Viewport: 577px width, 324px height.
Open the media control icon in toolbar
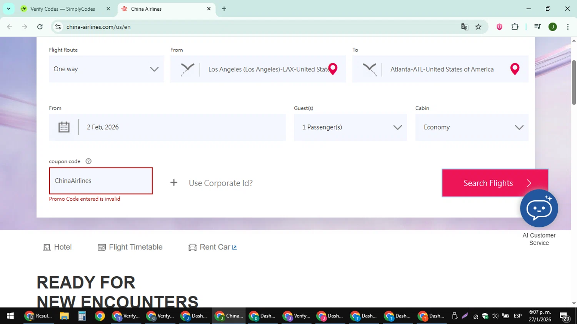click(x=537, y=27)
